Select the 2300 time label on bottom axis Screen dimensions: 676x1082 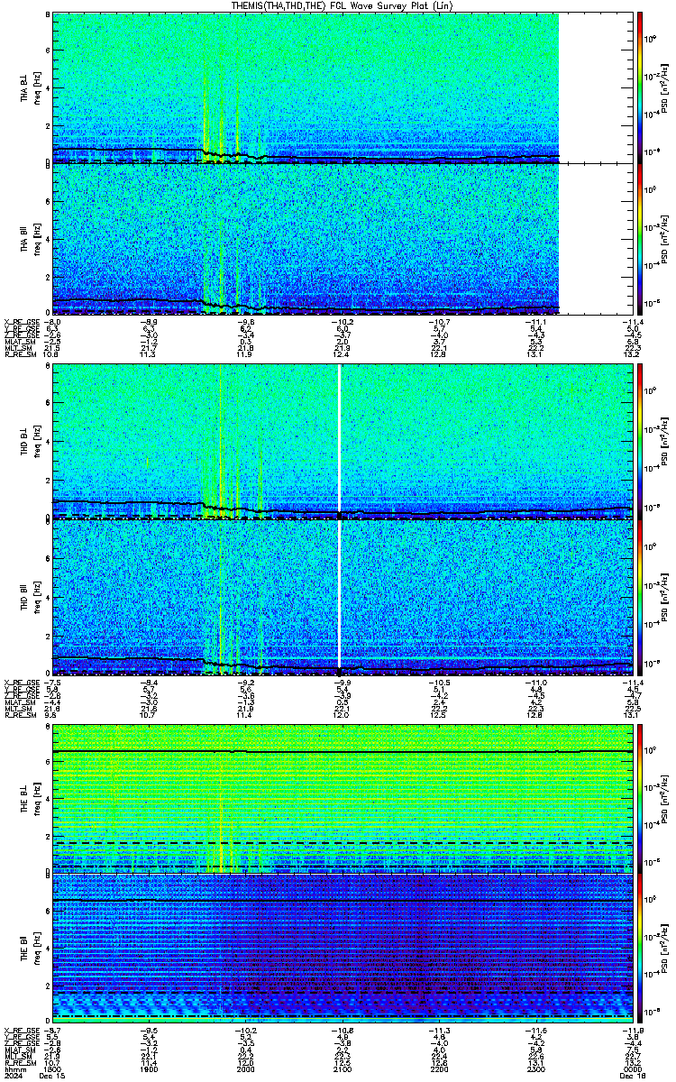pos(534,1068)
